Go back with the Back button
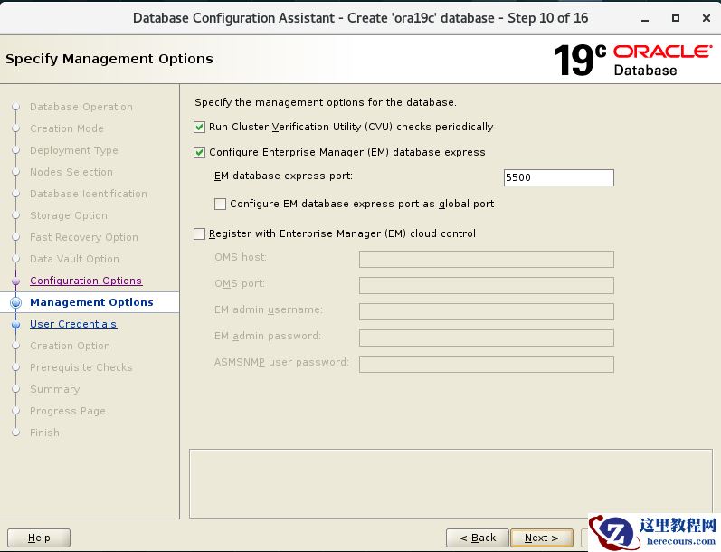The width and height of the screenshot is (721, 552). [478, 538]
